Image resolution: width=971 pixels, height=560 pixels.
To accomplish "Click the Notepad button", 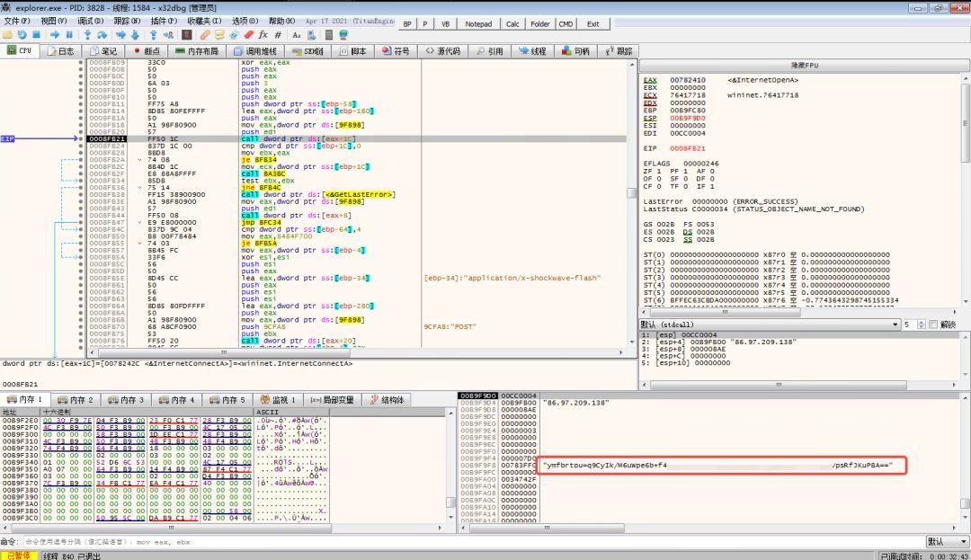I will 478,24.
